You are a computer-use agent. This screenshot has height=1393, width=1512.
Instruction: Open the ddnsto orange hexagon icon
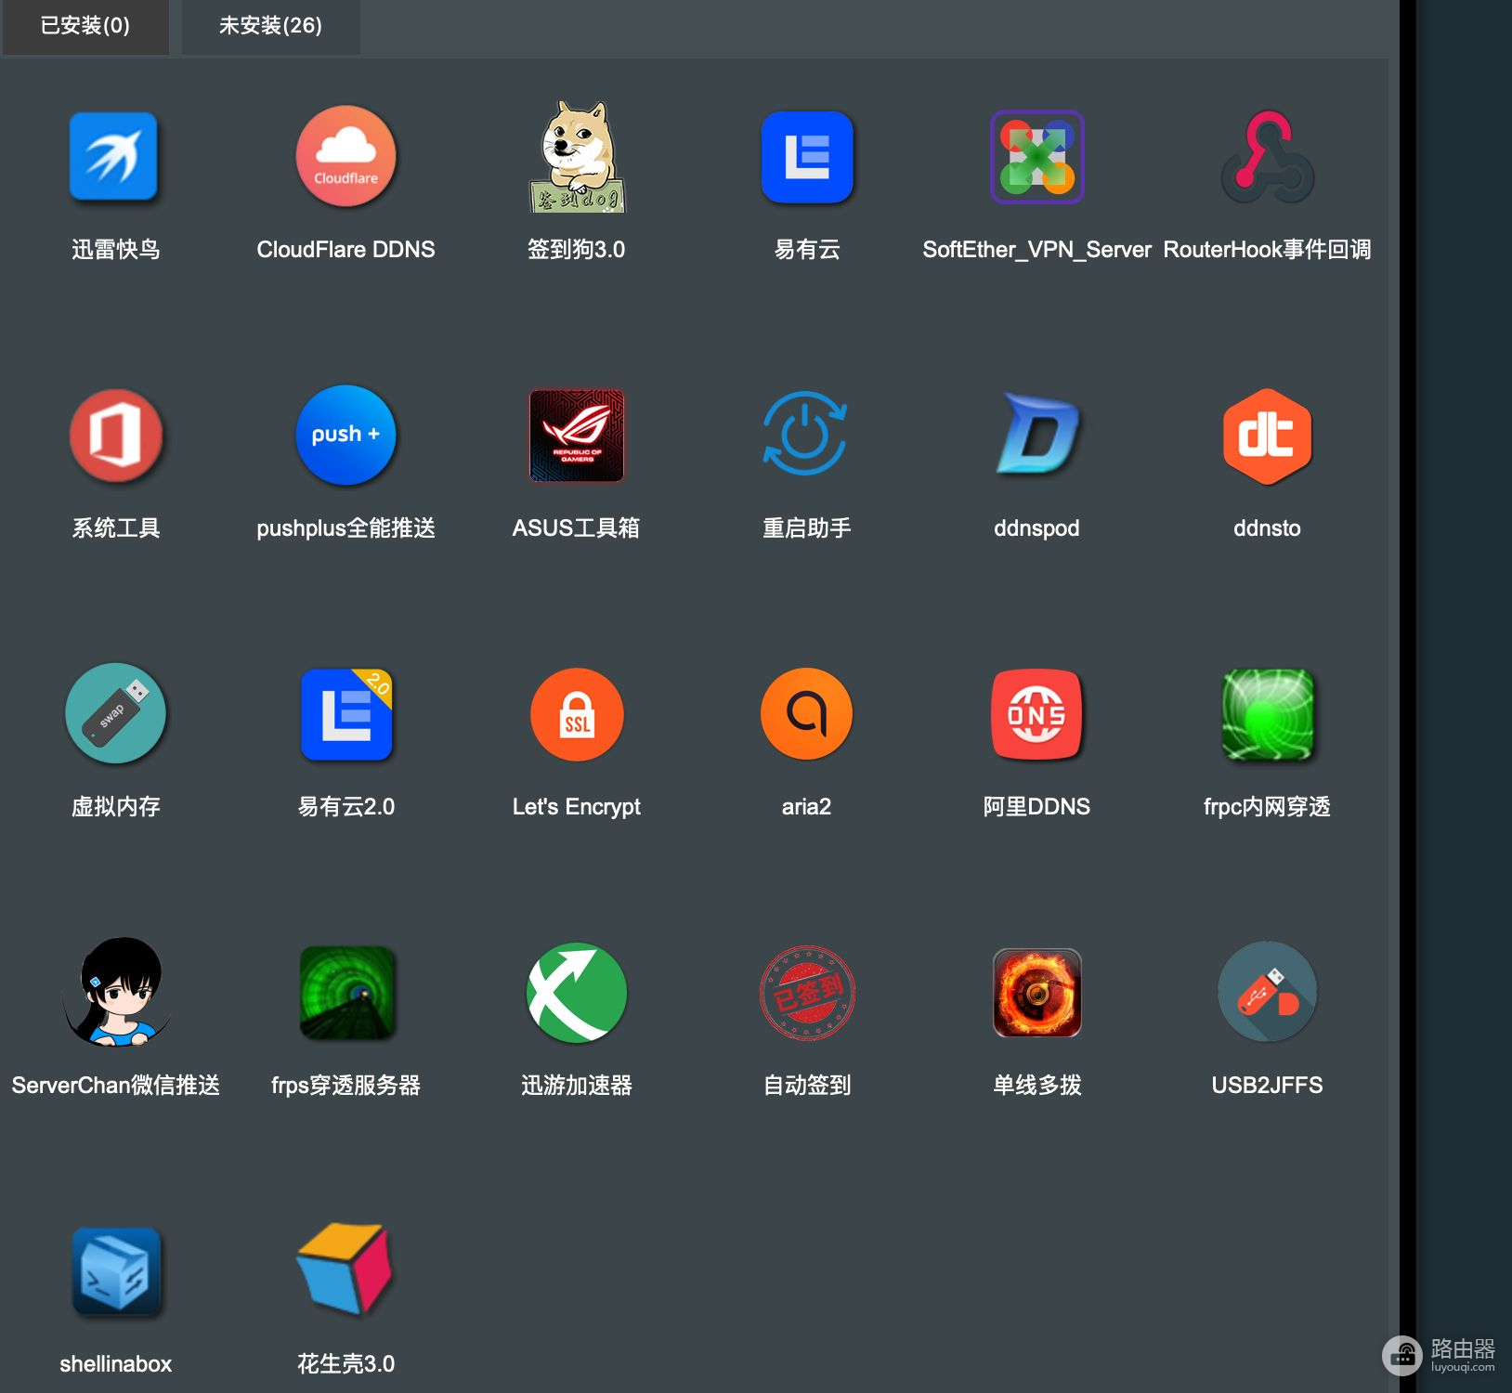point(1267,436)
